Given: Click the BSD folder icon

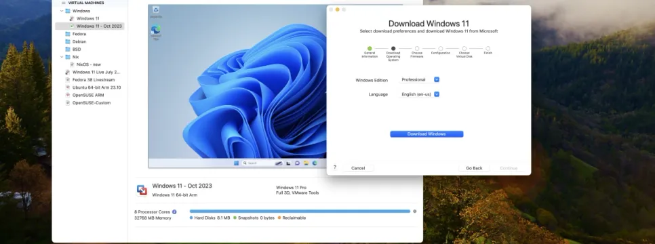Looking at the screenshot, I should tap(68, 49).
